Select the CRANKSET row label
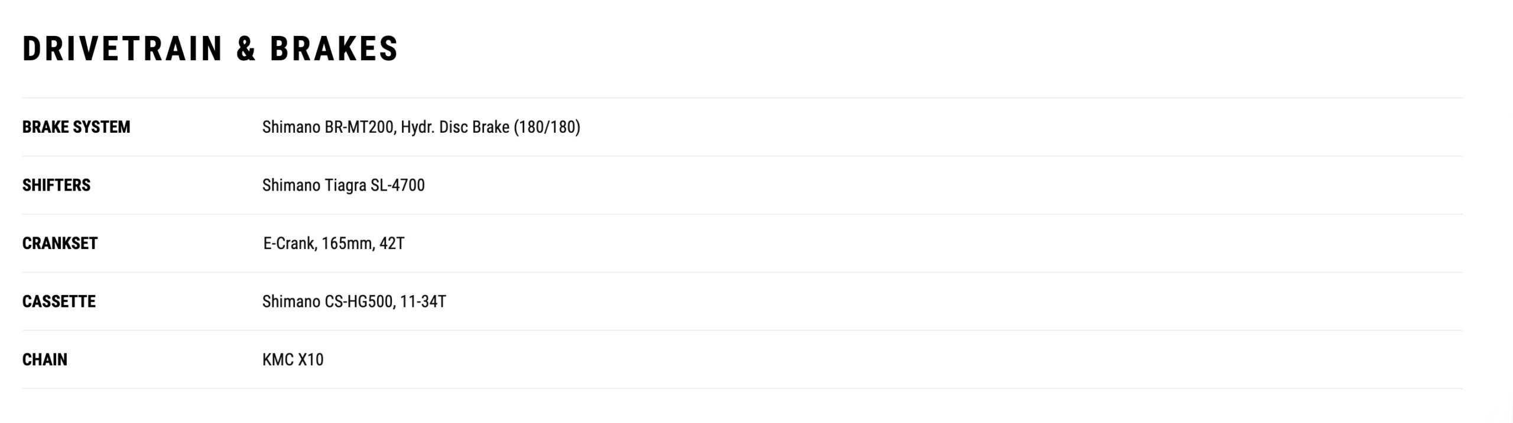This screenshot has height=423, width=1513. click(x=60, y=243)
